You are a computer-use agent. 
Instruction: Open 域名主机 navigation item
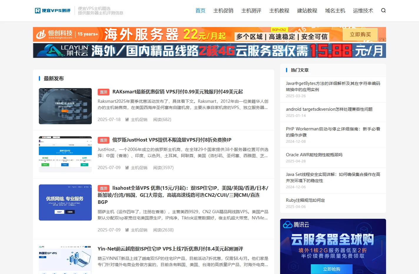335,11
